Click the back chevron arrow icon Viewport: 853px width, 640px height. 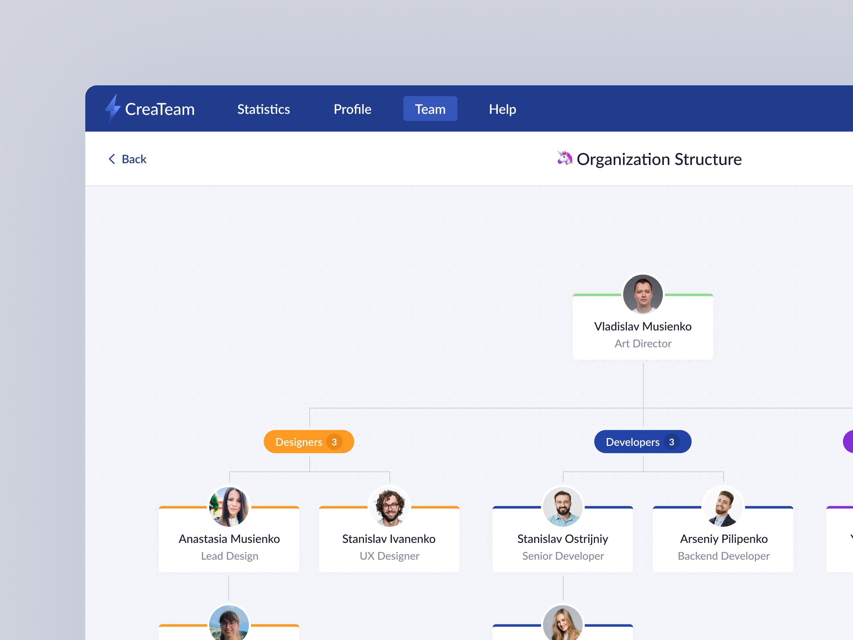pos(112,159)
